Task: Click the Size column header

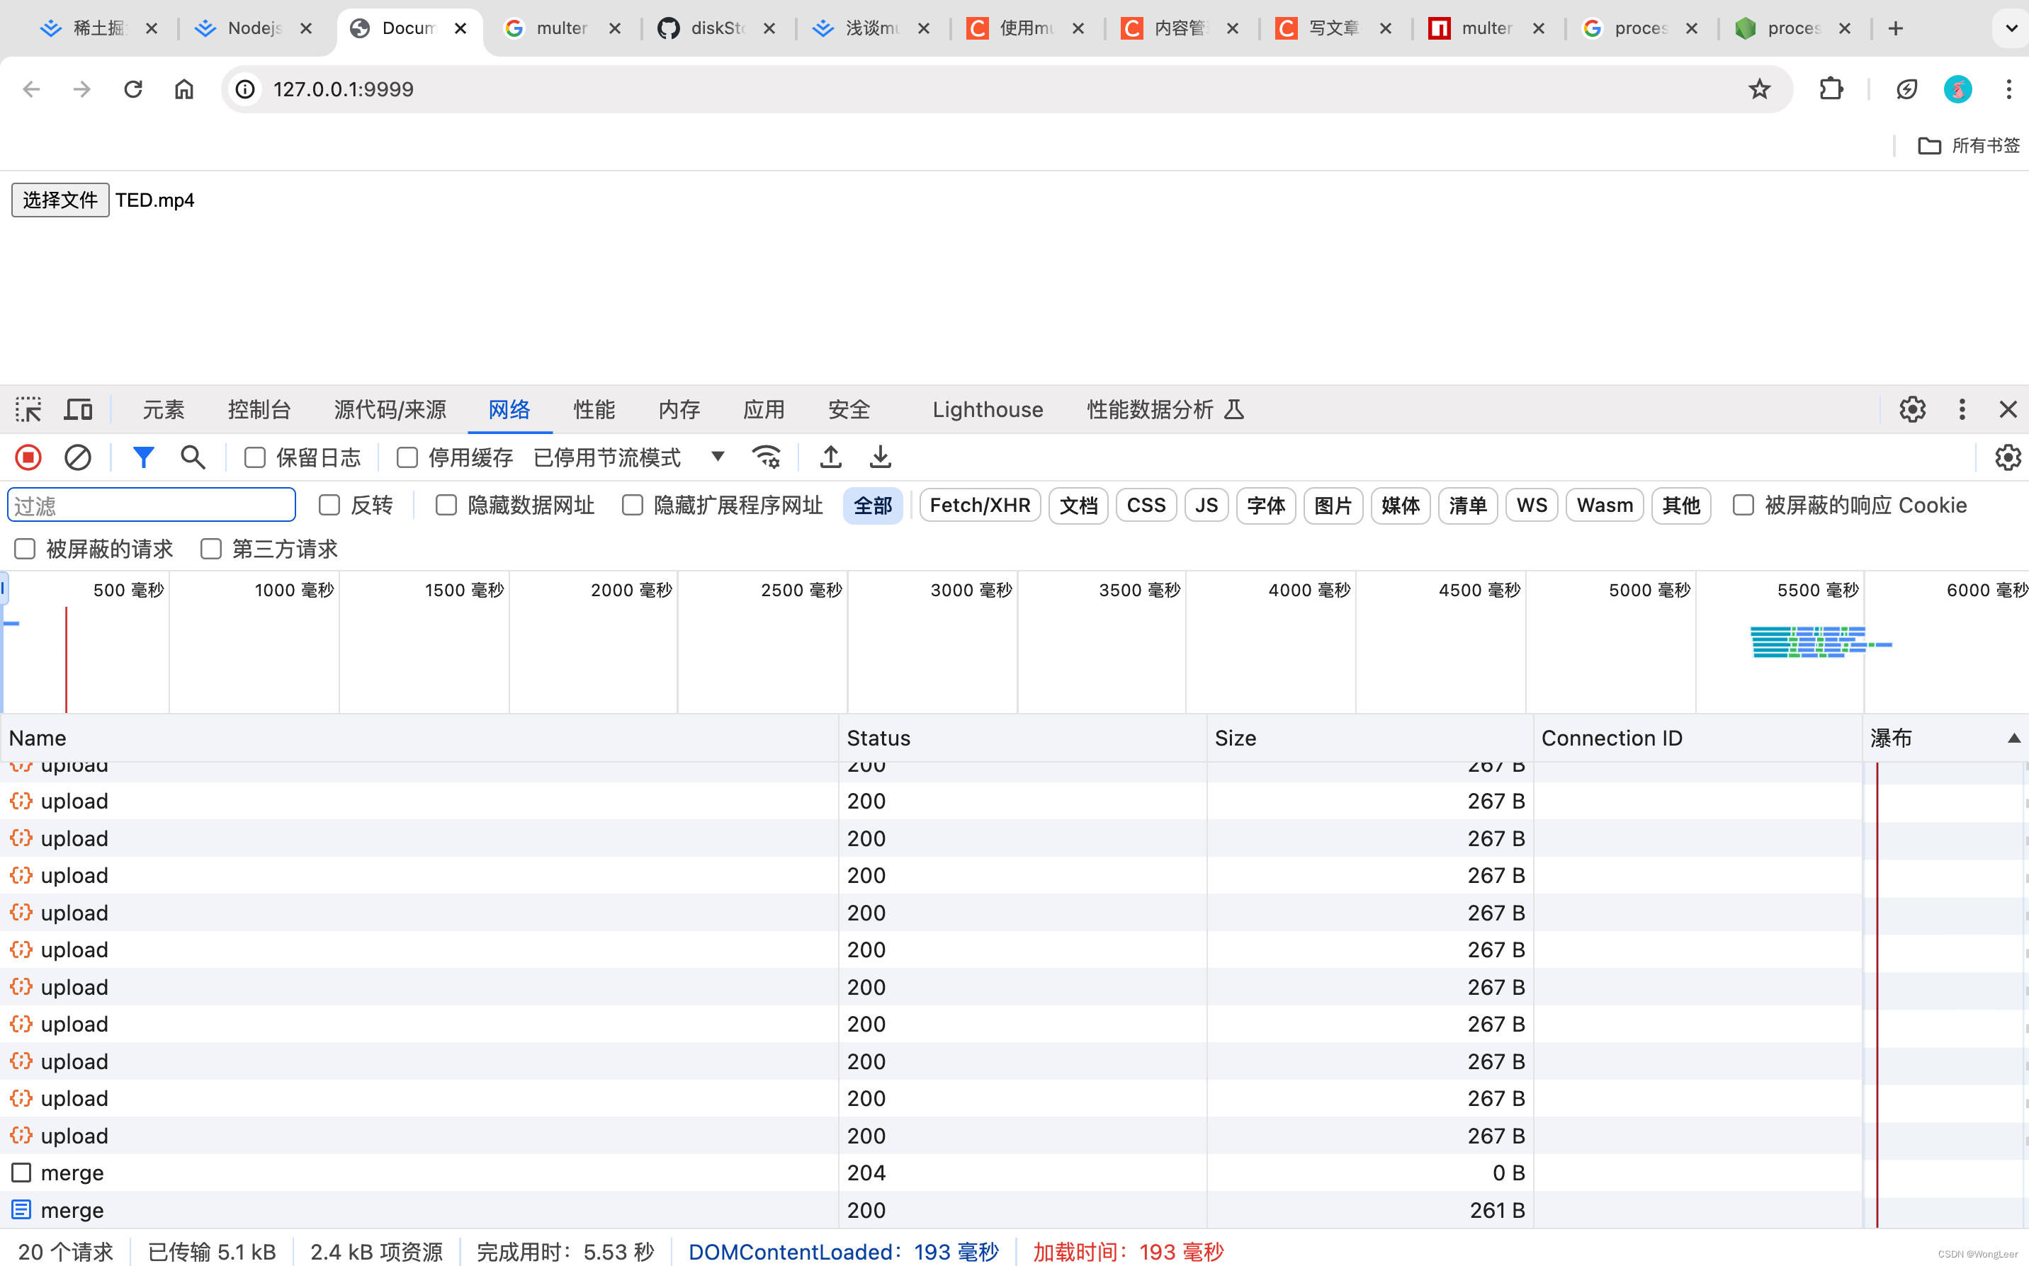Action: click(1369, 738)
